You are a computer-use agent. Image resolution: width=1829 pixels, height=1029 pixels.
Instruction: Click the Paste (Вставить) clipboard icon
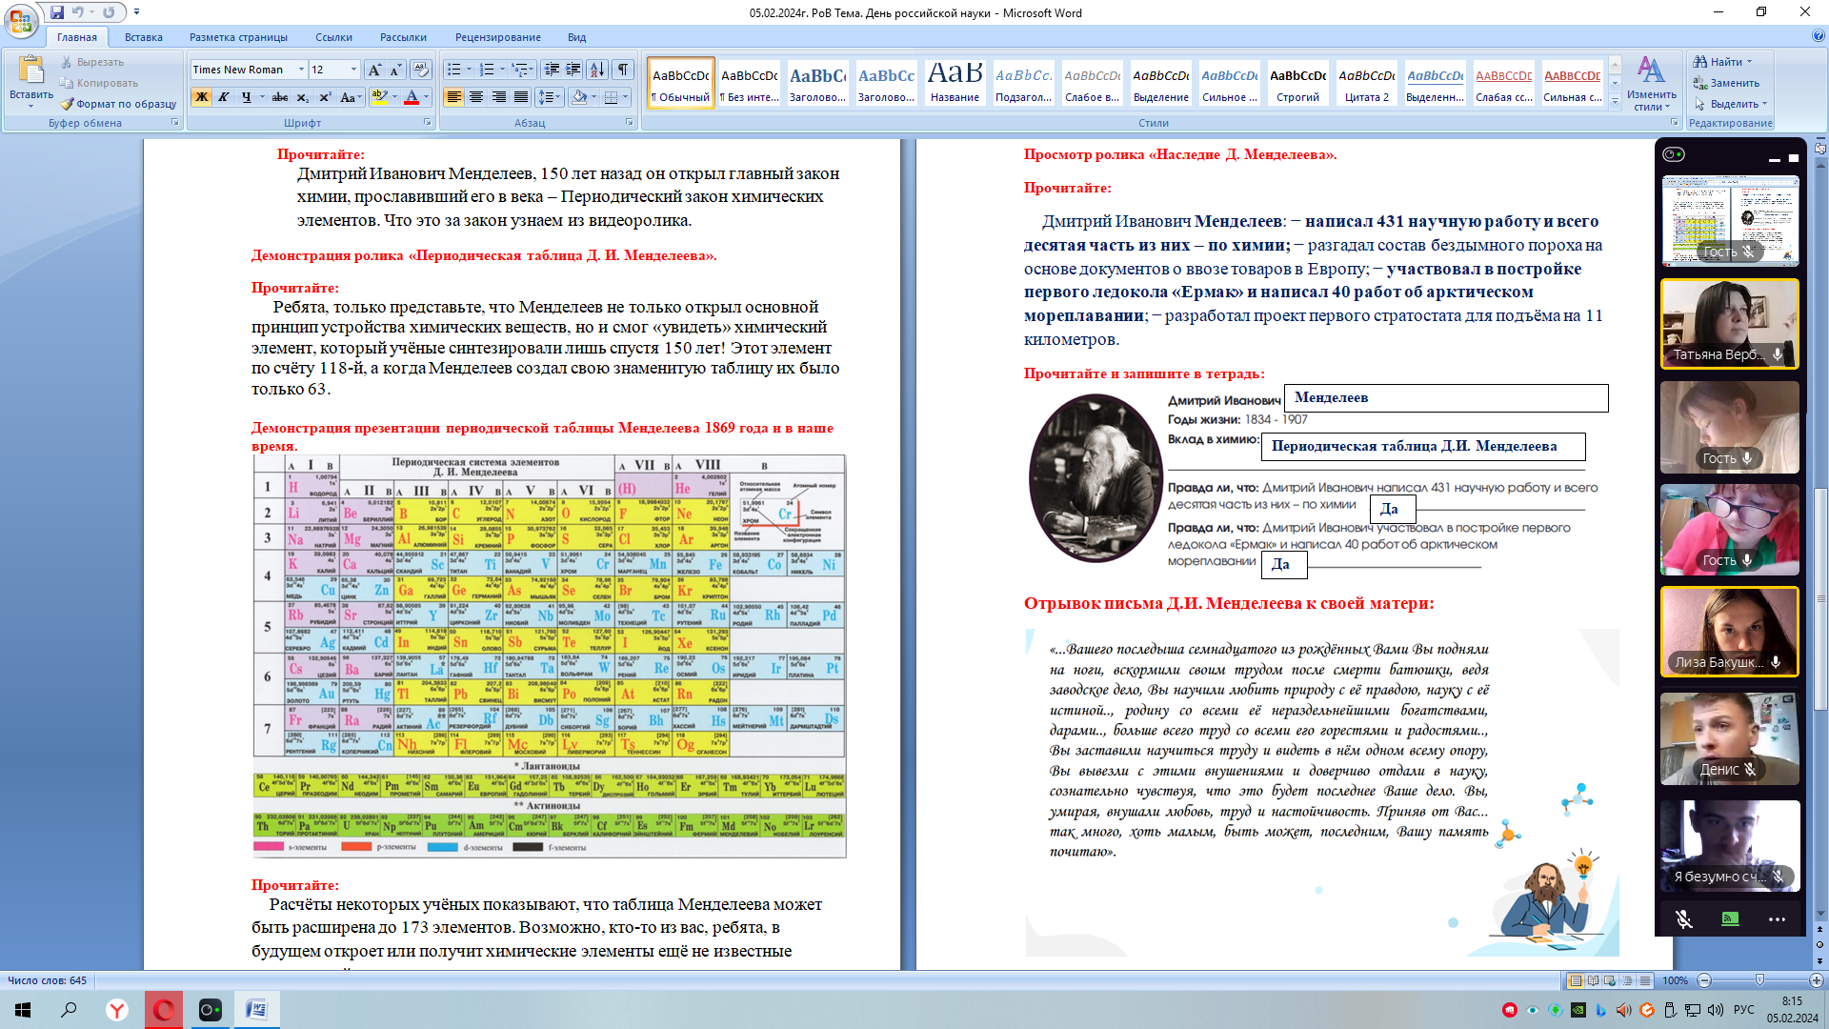(x=30, y=71)
